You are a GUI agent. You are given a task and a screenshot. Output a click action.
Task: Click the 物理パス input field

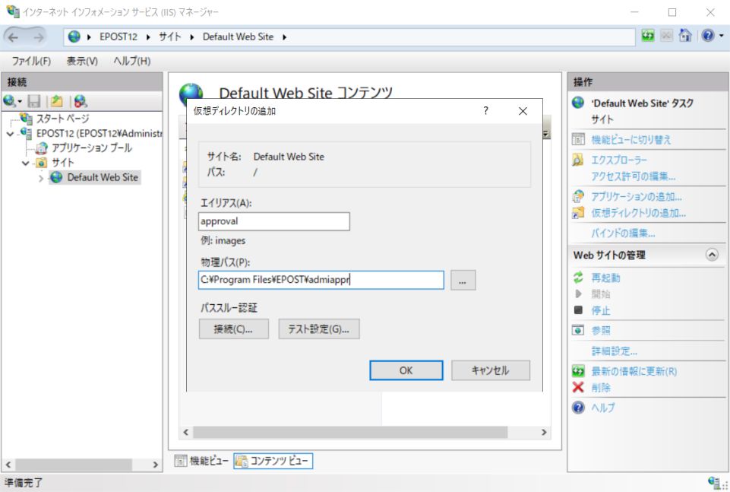(x=321, y=280)
